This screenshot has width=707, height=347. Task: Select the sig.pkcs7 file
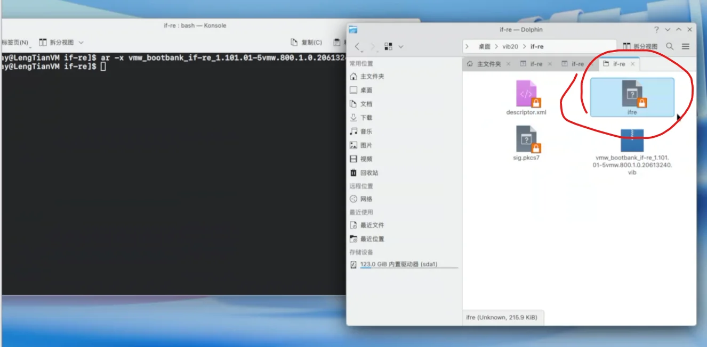pyautogui.click(x=526, y=143)
